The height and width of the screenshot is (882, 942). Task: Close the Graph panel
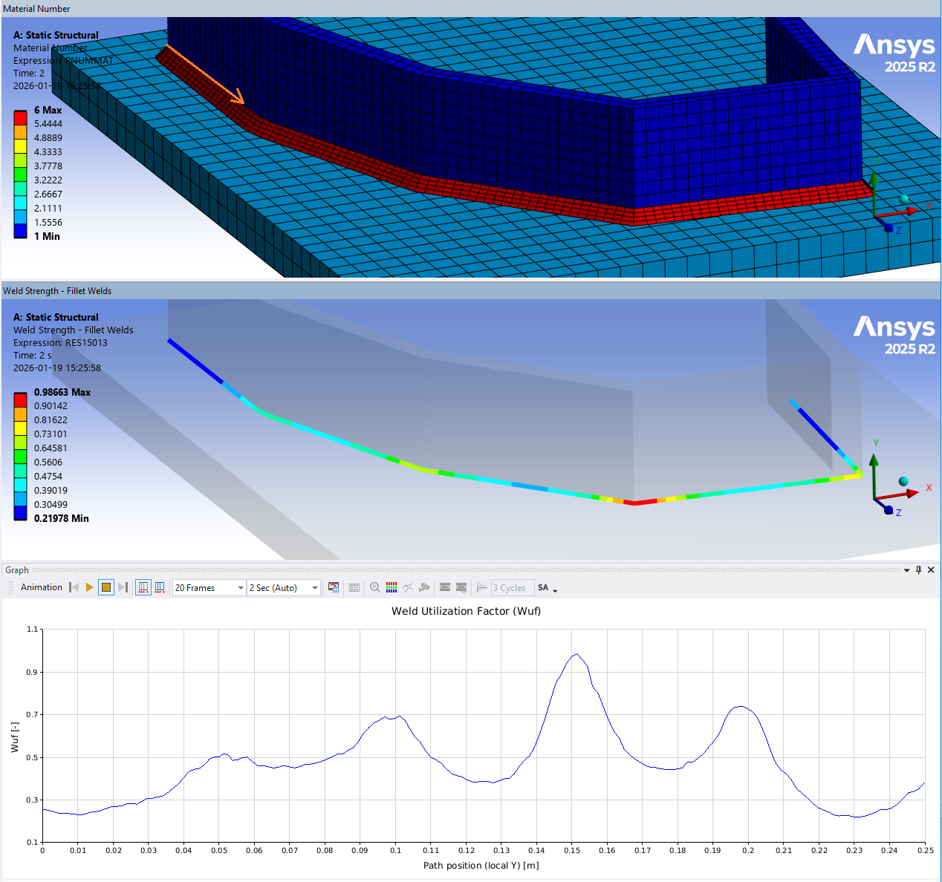pyautogui.click(x=931, y=570)
